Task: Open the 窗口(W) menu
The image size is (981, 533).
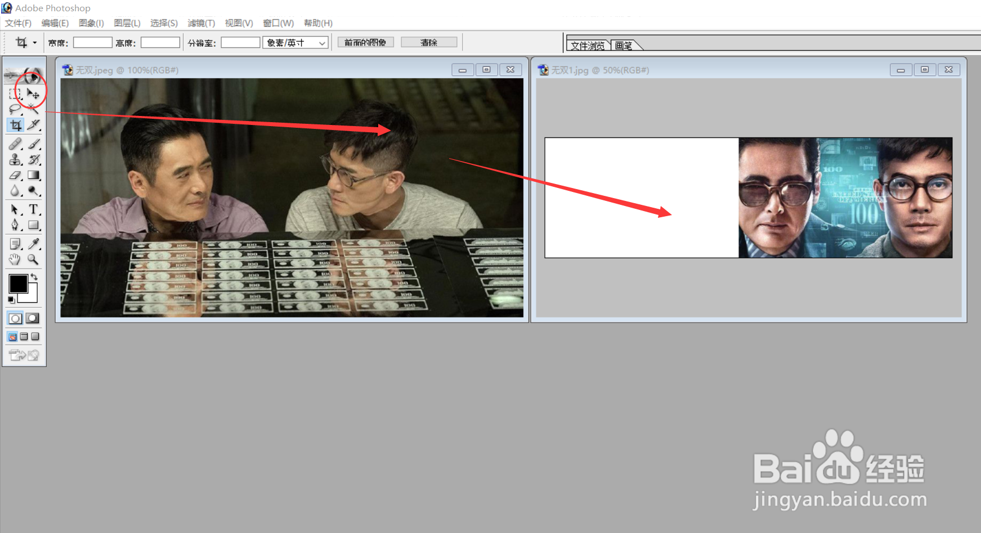Action: click(279, 23)
